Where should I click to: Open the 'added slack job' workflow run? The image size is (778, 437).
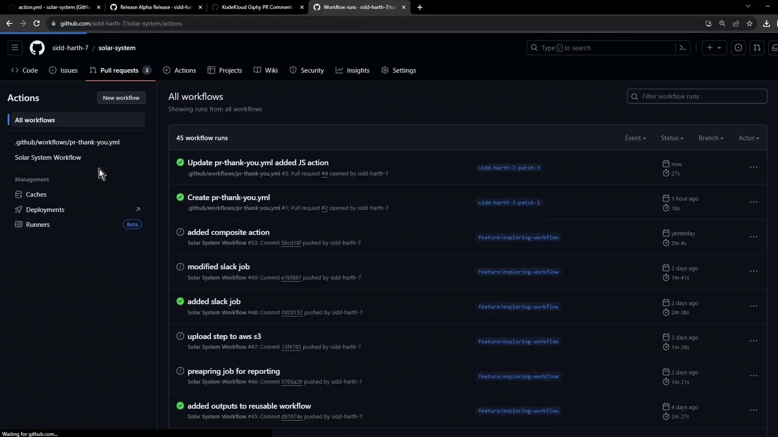pyautogui.click(x=214, y=301)
